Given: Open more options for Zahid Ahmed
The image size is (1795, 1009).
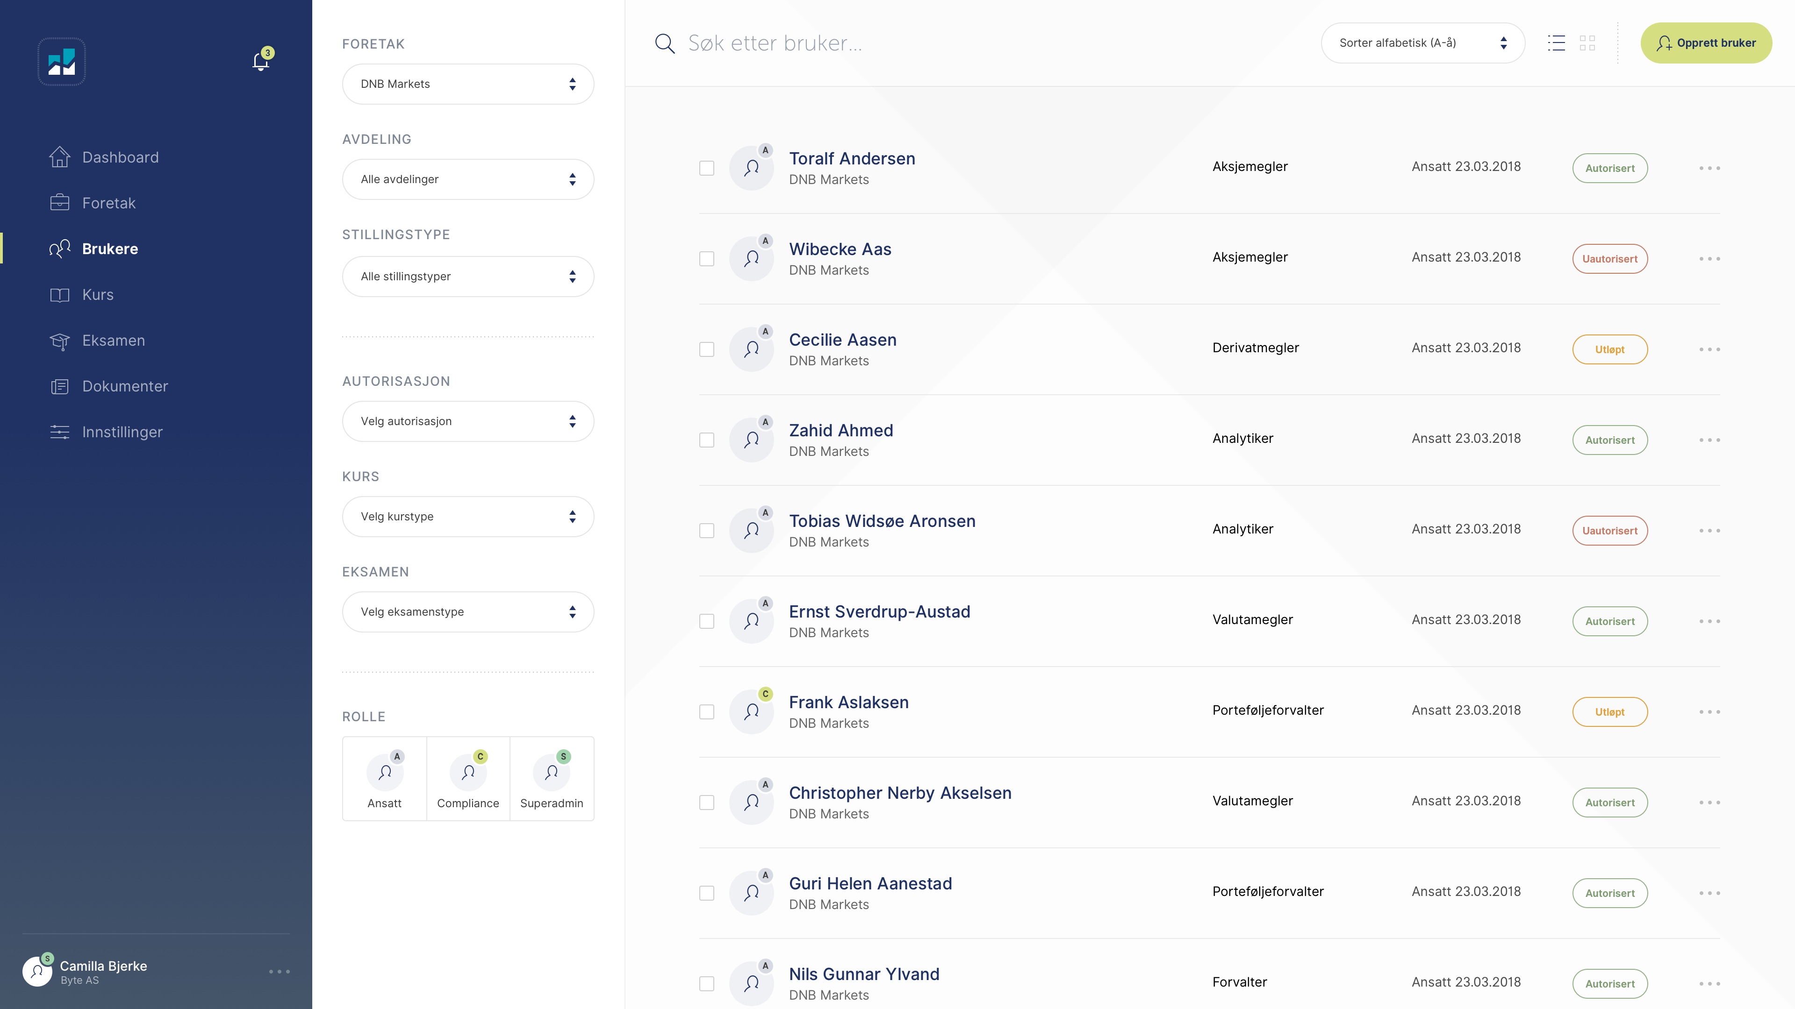Looking at the screenshot, I should tap(1709, 440).
